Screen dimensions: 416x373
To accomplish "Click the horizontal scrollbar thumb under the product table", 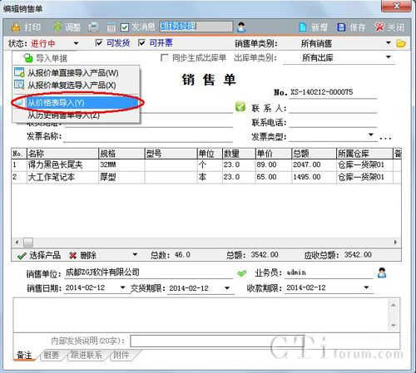I will coord(28,243).
